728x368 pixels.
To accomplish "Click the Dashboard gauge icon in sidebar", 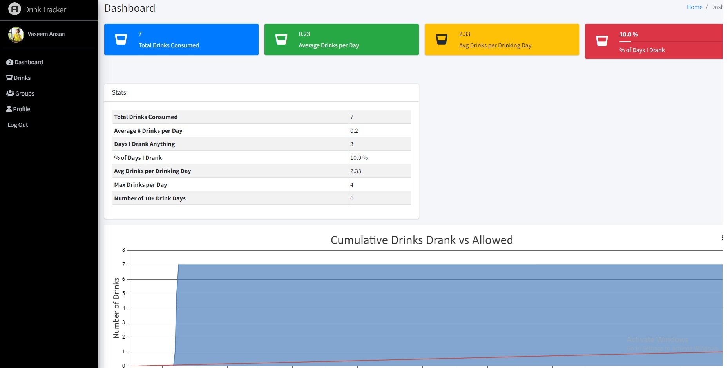I will (x=10, y=62).
